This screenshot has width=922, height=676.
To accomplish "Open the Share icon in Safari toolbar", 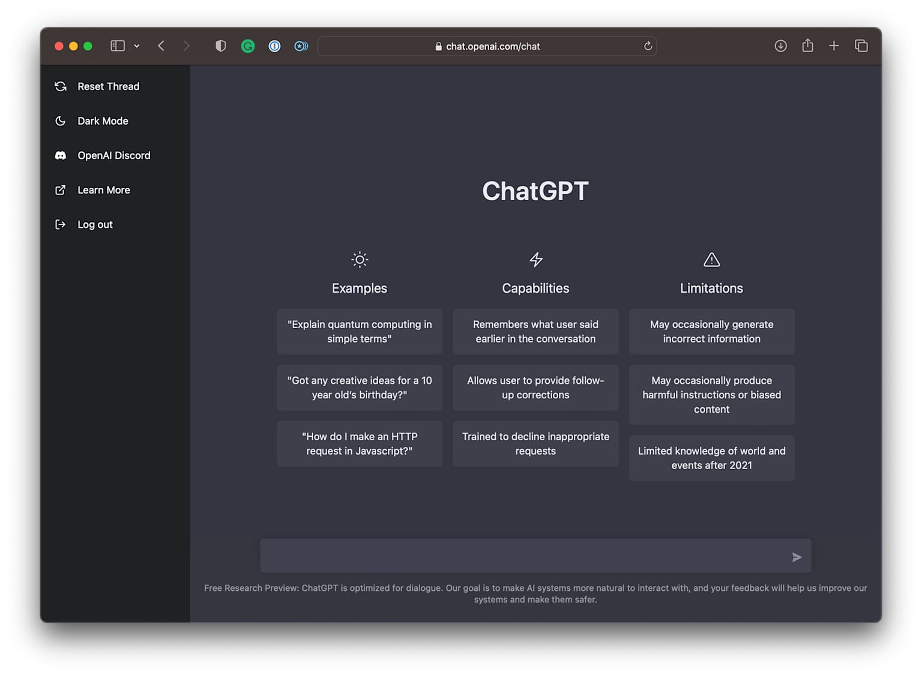I will [x=807, y=46].
